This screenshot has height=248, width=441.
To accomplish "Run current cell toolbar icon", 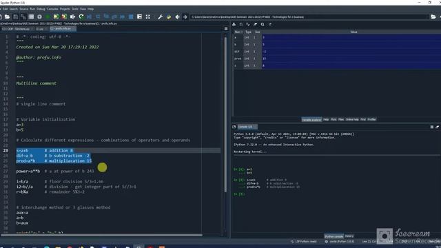I will [x=56, y=17].
